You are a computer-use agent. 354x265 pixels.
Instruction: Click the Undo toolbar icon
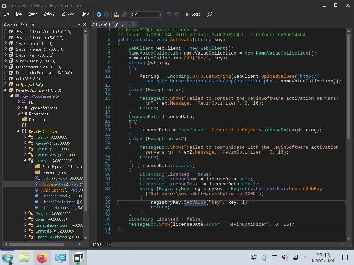tap(169, 14)
